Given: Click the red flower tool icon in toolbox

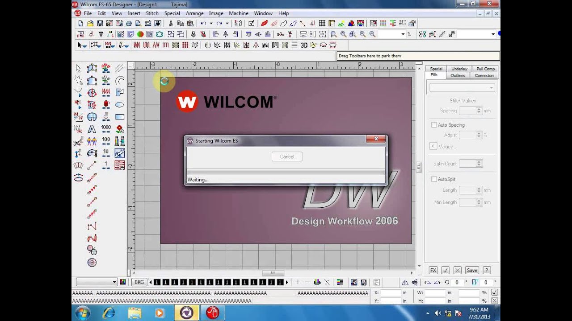Looking at the screenshot, I should (x=119, y=129).
